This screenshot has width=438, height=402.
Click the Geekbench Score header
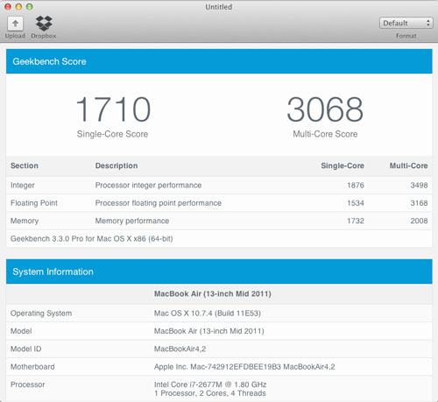219,61
